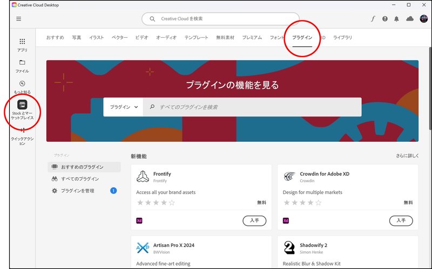432x269 pixels.
Task: Click the Simon Henke developer name
Action: click(312, 252)
